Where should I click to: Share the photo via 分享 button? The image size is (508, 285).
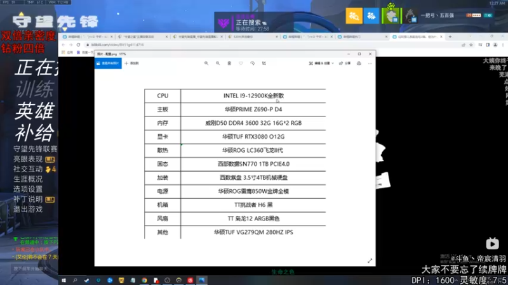tap(345, 63)
